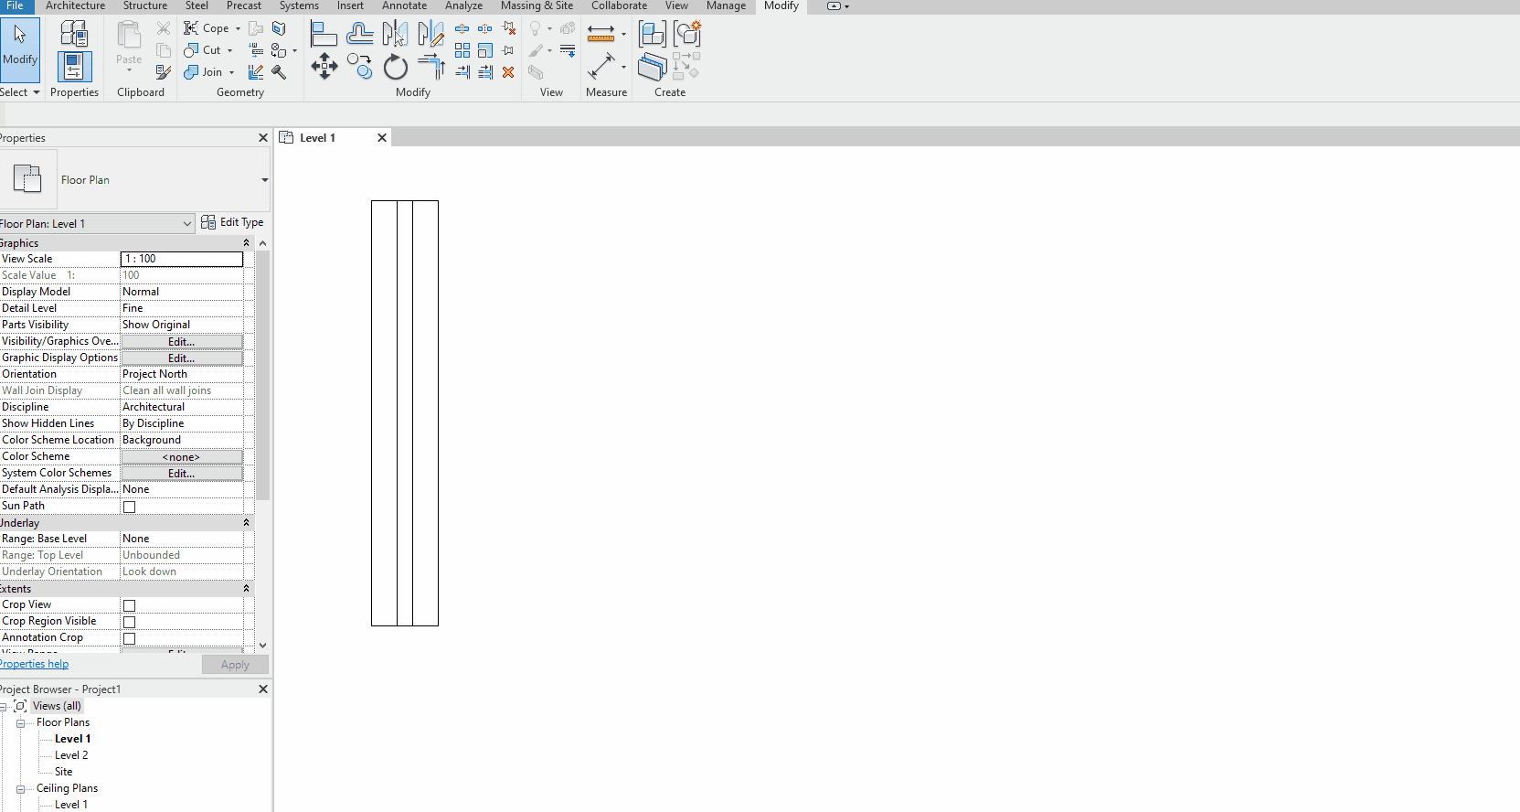Select Mirror - Draw Axis tool

[430, 34]
